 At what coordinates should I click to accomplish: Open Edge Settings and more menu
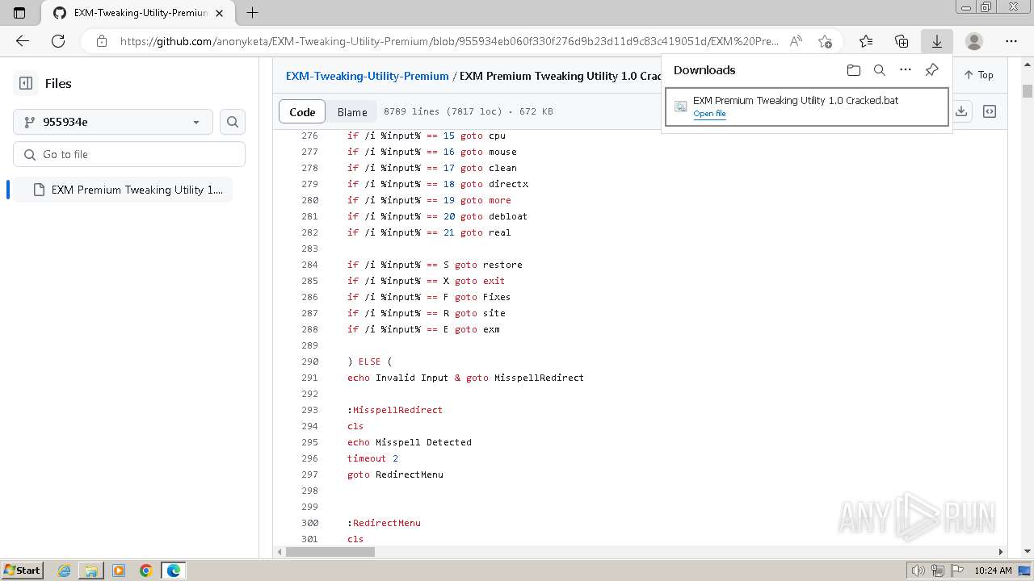tap(1011, 41)
